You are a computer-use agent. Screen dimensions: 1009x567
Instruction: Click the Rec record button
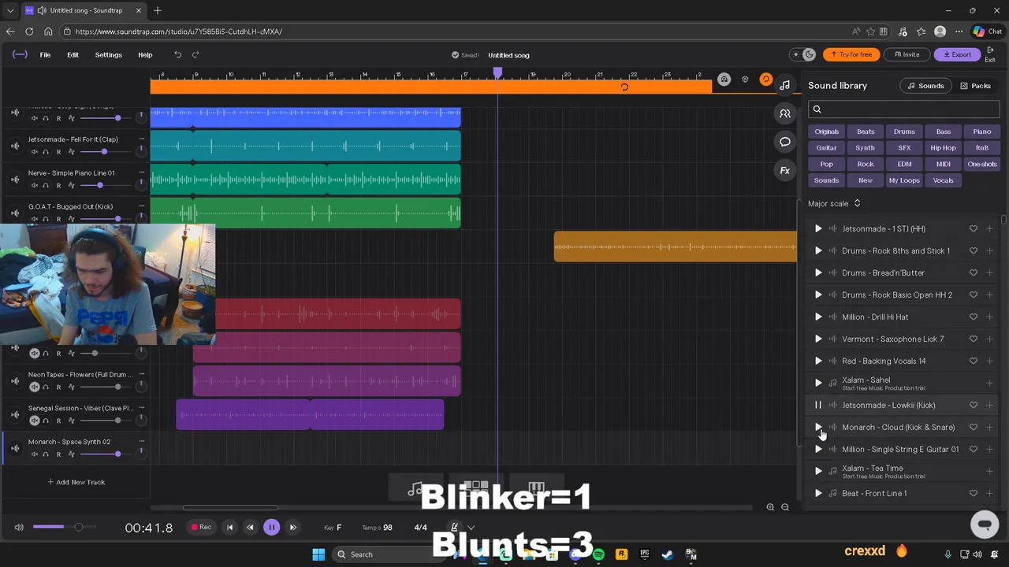[x=201, y=527]
